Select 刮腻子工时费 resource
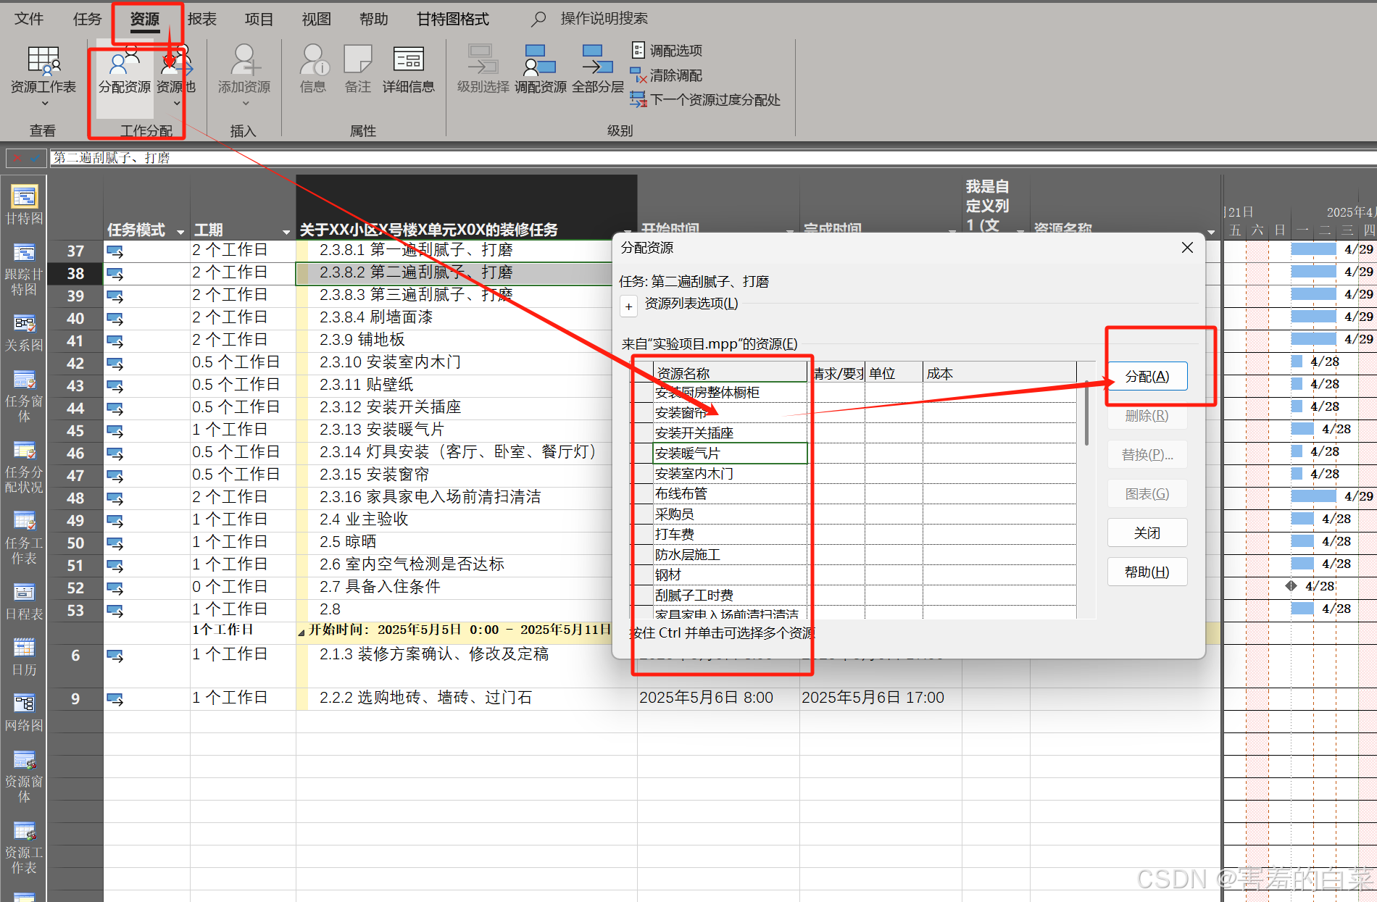Image resolution: width=1377 pixels, height=902 pixels. (730, 596)
